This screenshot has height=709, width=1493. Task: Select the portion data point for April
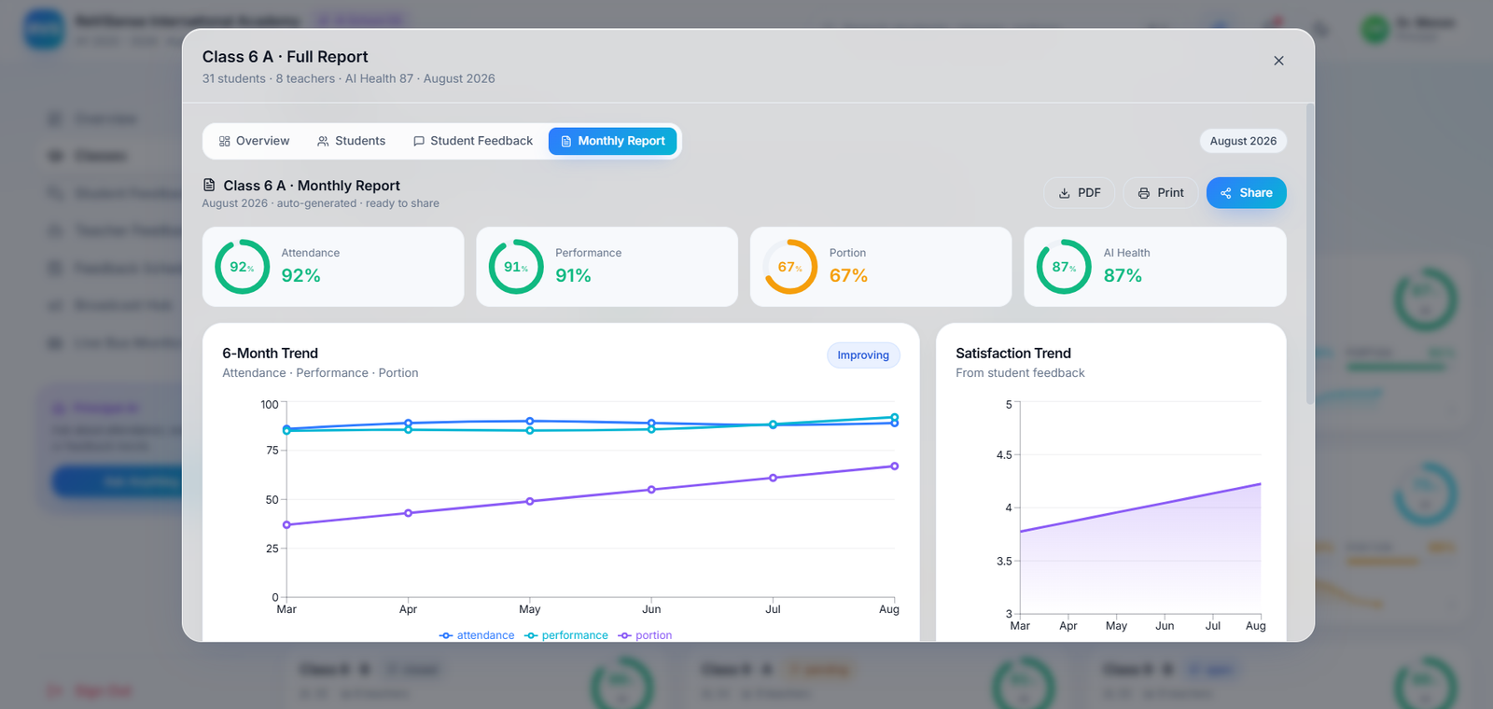[x=408, y=513]
